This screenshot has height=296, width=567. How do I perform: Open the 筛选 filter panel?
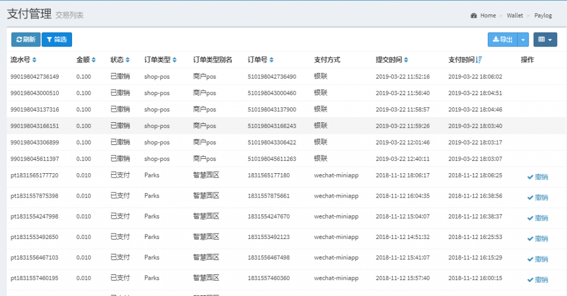click(56, 39)
